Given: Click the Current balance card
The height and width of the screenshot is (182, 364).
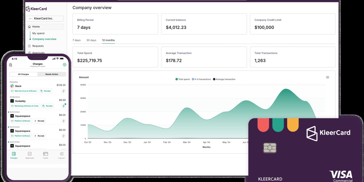Looking at the screenshot, I should [x=204, y=24].
